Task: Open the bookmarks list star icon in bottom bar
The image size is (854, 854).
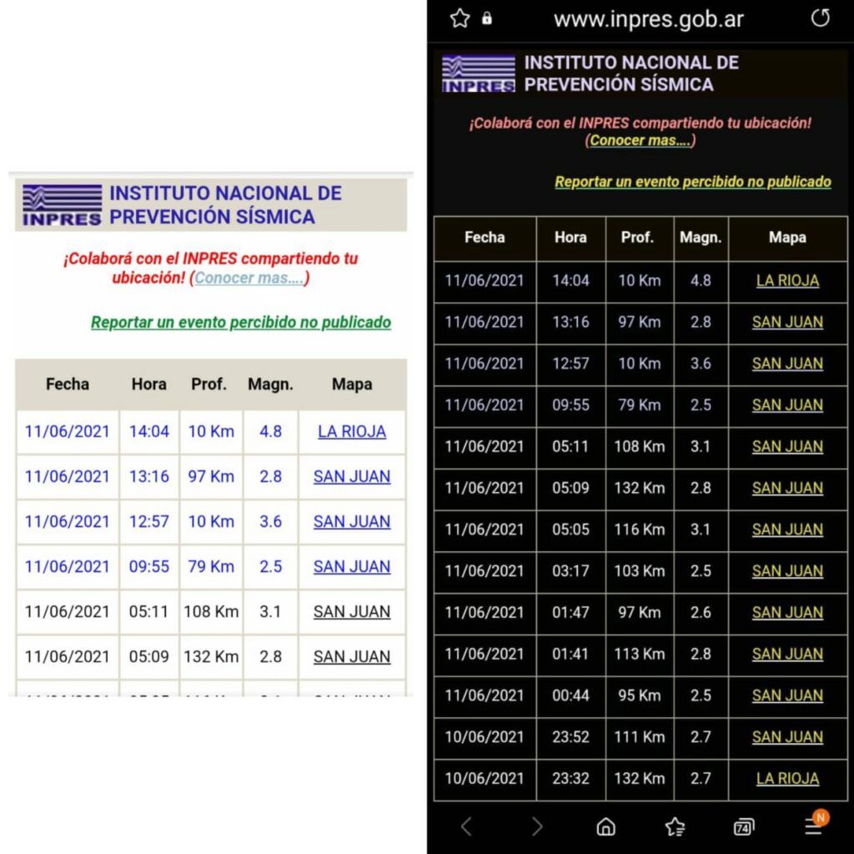Action: pyautogui.click(x=676, y=826)
